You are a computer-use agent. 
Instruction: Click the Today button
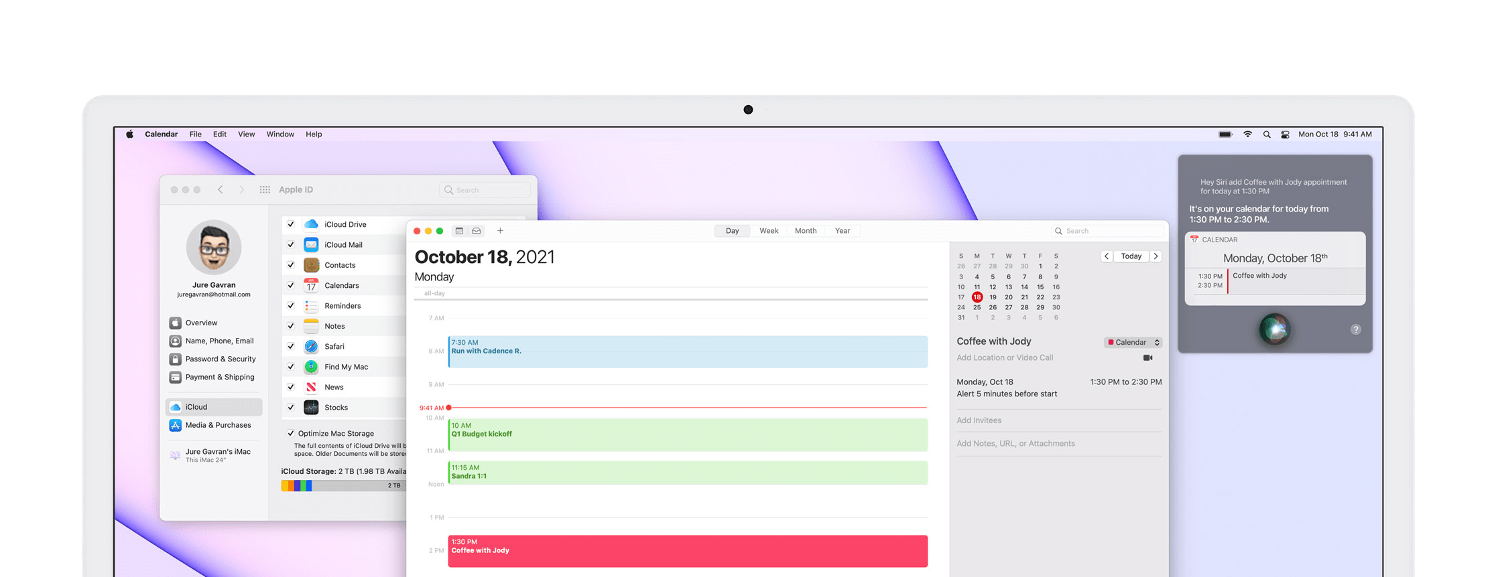[x=1131, y=256]
